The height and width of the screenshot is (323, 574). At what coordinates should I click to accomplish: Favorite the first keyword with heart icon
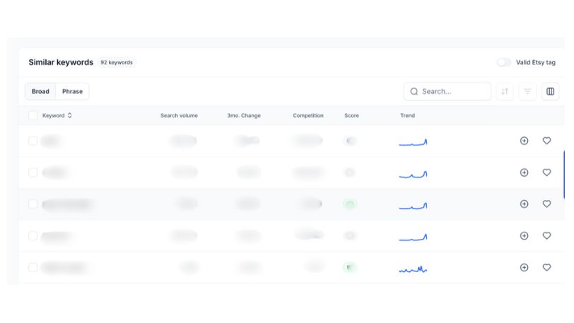tap(546, 141)
